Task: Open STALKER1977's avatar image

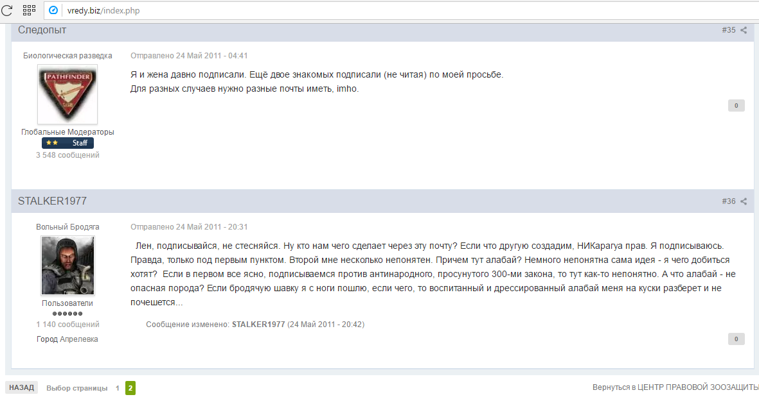Action: tap(67, 265)
